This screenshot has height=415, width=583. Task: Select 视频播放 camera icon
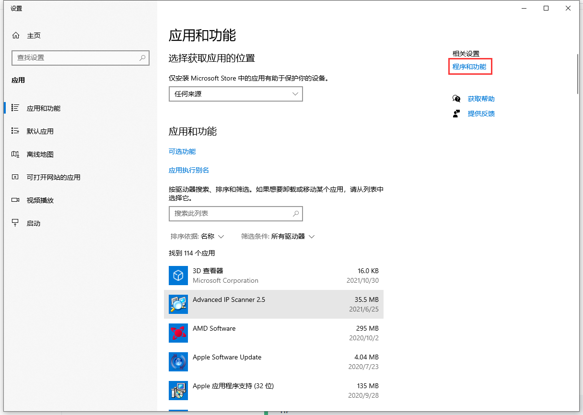[x=15, y=200]
